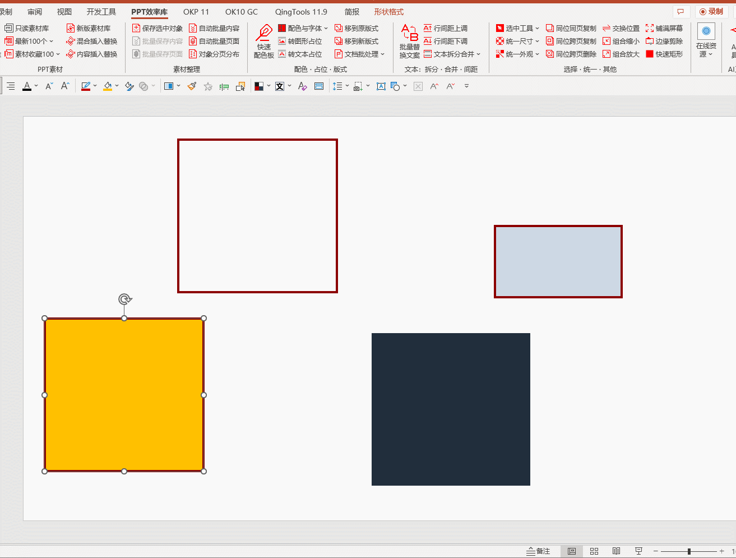Viewport: 736px width, 558px height.
Task: Select the dark navy rectangle shape
Action: tap(451, 409)
